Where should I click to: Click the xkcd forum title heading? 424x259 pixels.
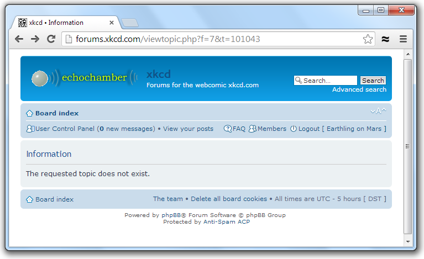click(x=159, y=74)
